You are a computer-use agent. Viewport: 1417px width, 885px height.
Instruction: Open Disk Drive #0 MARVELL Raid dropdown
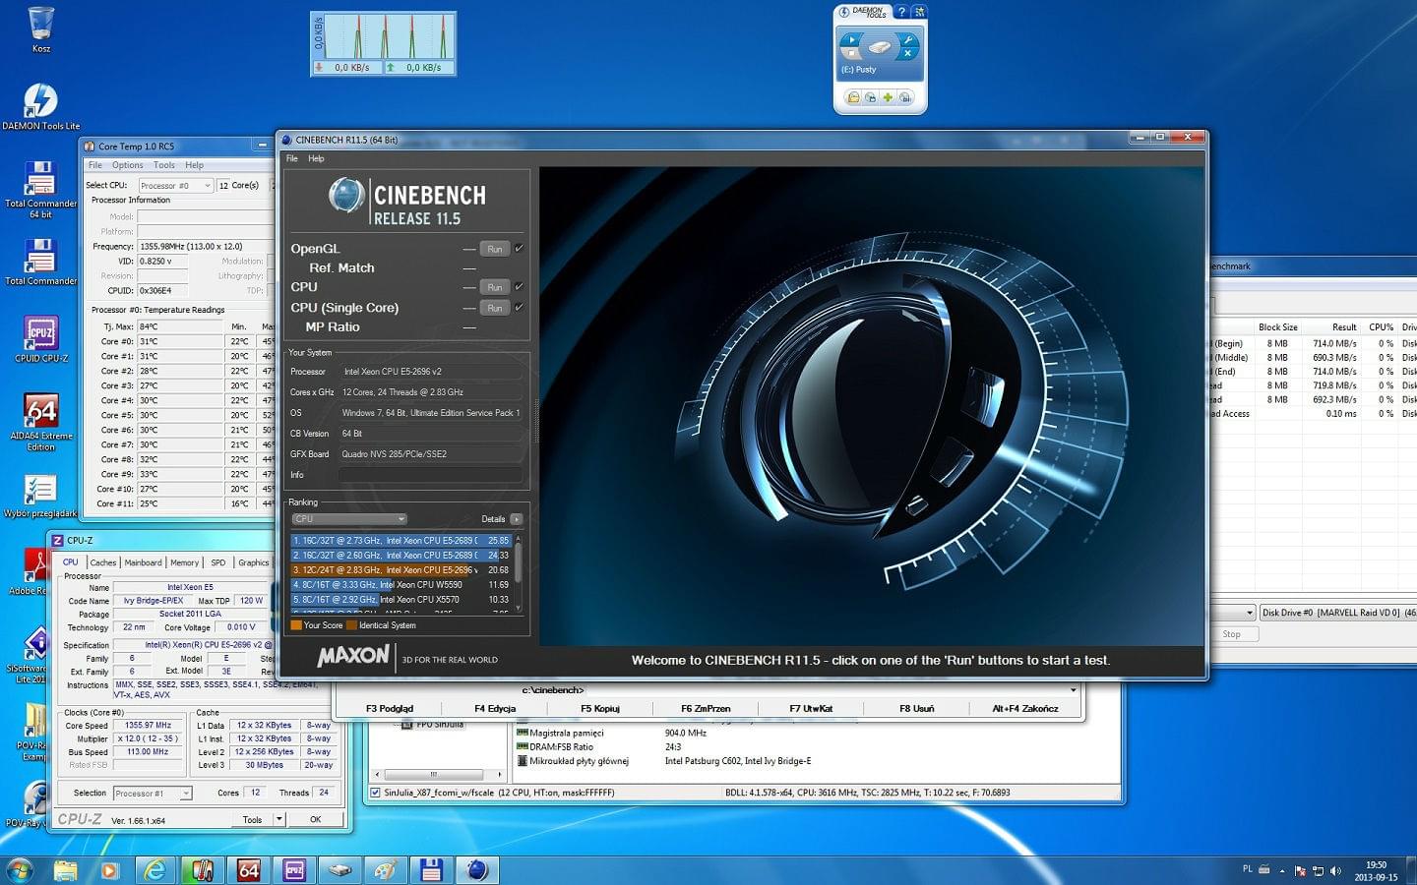coord(1337,612)
